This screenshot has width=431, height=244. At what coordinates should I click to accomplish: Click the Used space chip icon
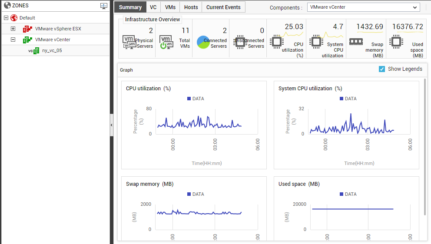pyautogui.click(x=396, y=42)
